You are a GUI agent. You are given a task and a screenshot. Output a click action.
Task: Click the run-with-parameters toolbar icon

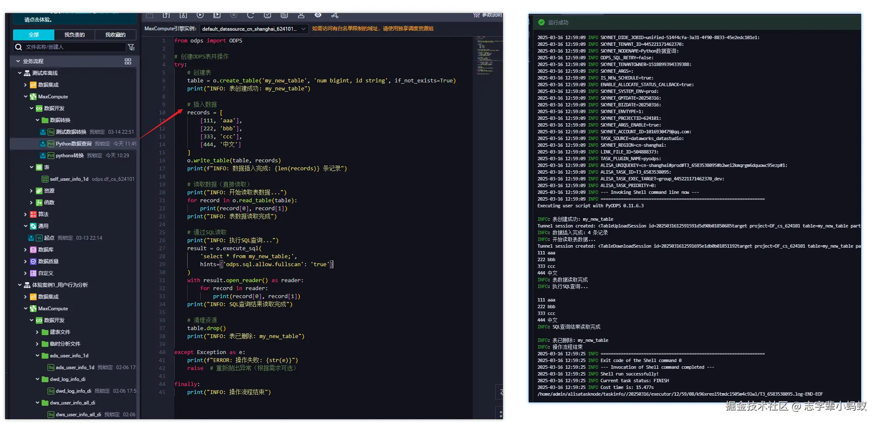click(x=183, y=16)
